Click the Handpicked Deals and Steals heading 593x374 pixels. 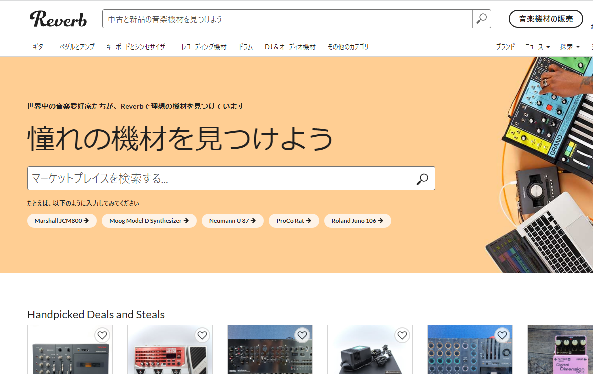[96, 315]
